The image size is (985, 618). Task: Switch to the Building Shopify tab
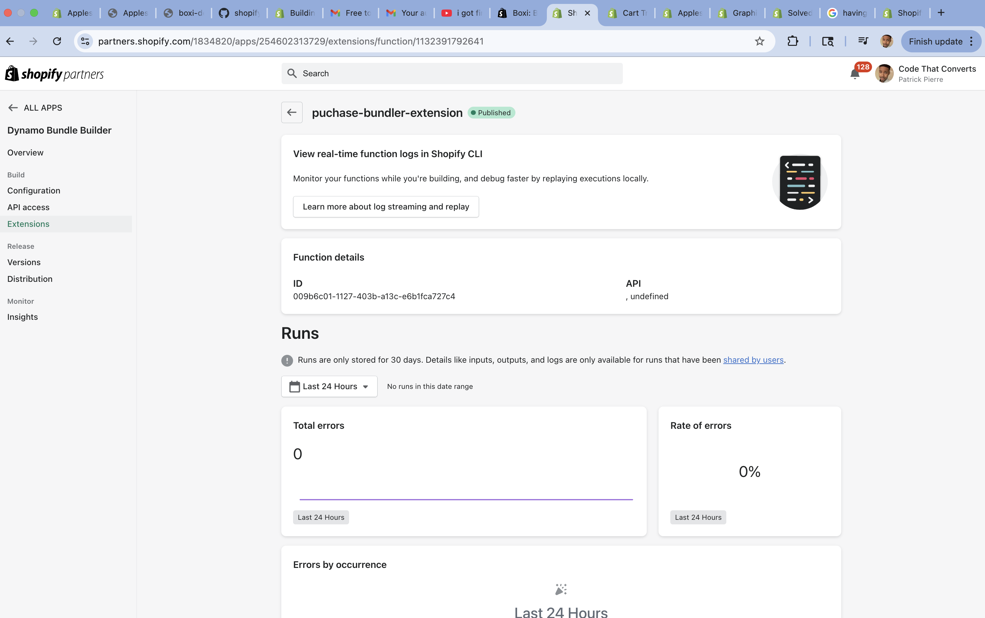pos(295,13)
